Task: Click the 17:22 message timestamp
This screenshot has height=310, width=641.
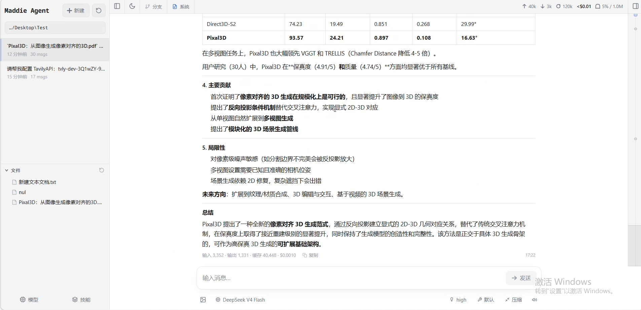Action: point(530,255)
